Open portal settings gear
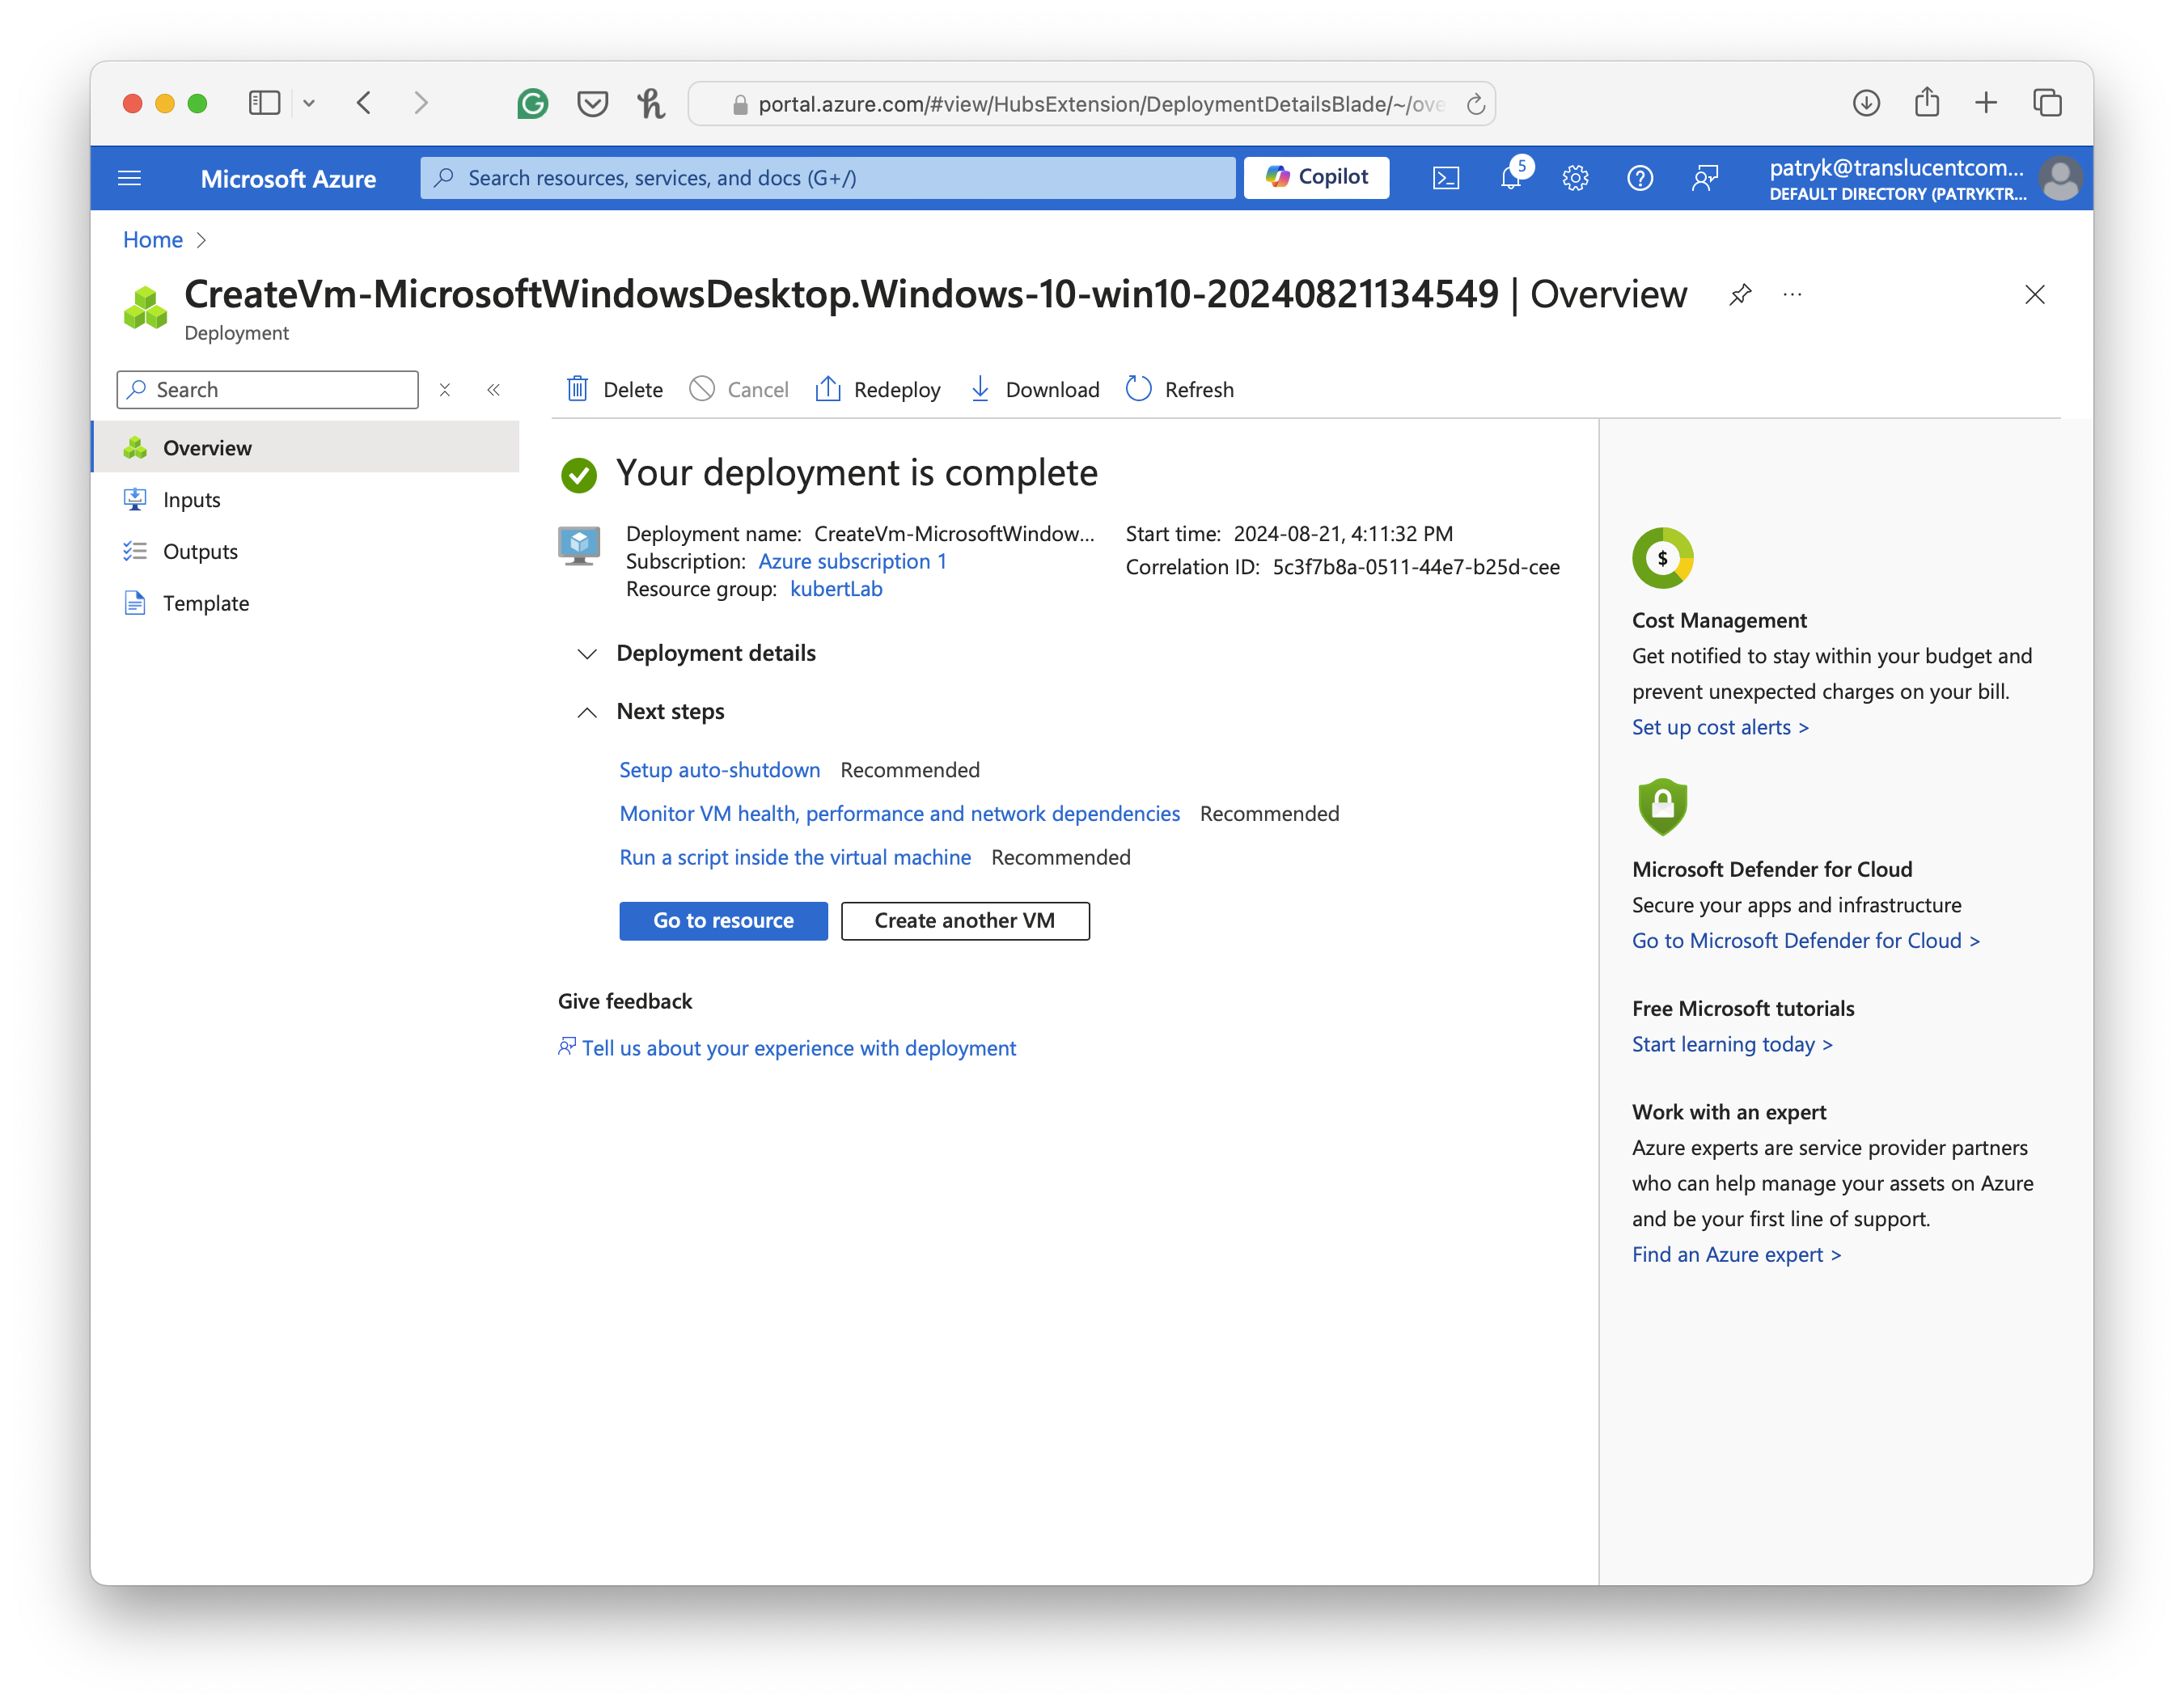 click(x=1575, y=178)
